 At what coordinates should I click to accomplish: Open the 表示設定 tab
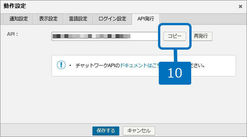coord(48,19)
